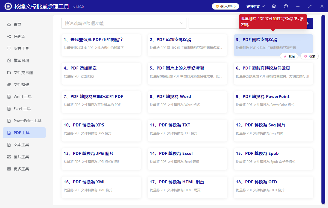Screen dimensions: 328x208
Task: Click the search input field beside the dropdown
Action: [213, 23]
